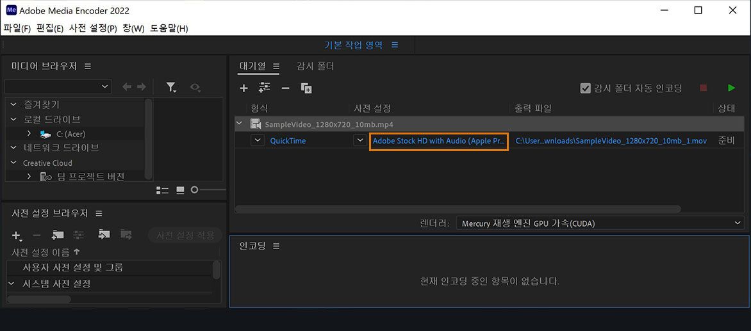Viewport: 751px width, 331px height.
Task: Collapse the SampleVideo_1280x720_10mb.mp4 queue item
Action: (240, 124)
